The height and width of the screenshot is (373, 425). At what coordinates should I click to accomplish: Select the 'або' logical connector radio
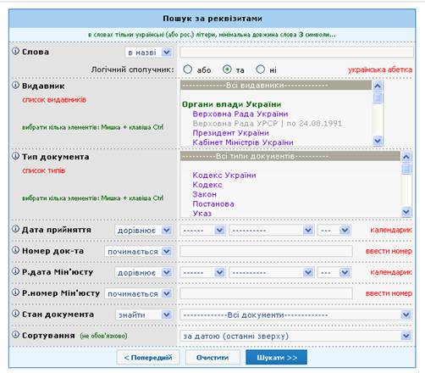pyautogui.click(x=188, y=70)
